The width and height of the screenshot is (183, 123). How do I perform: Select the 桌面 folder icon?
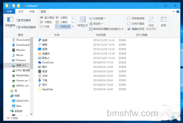pyautogui.click(x=40, y=49)
